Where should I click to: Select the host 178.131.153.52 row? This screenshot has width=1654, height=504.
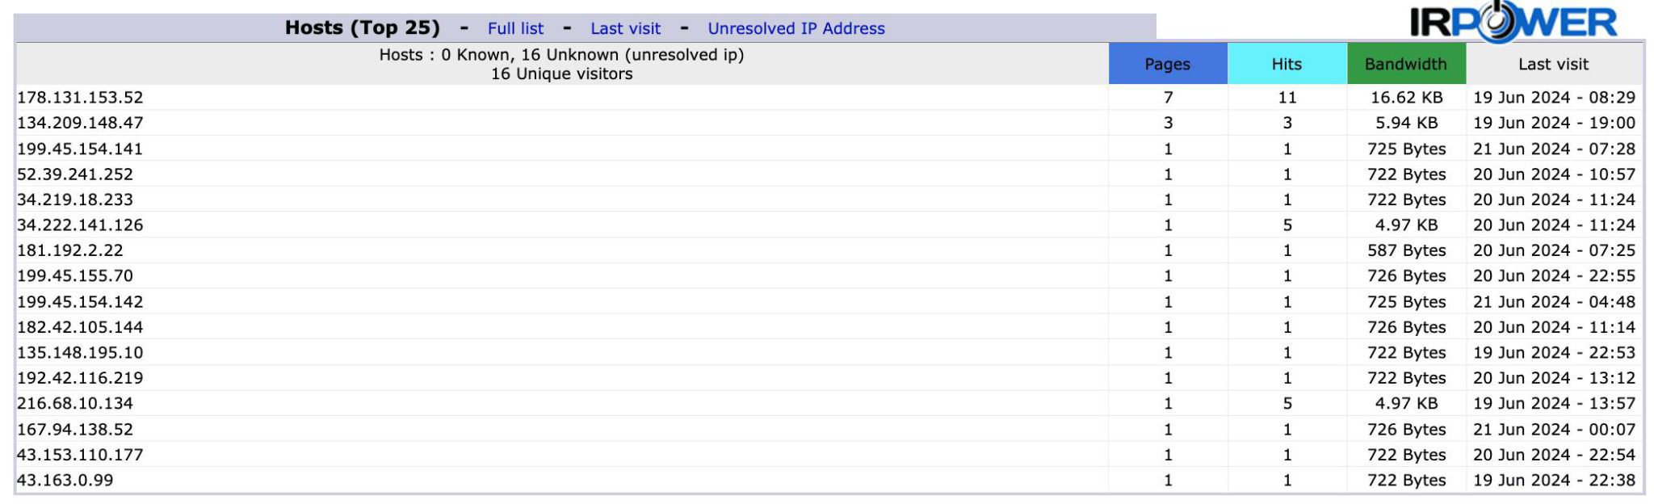829,98
